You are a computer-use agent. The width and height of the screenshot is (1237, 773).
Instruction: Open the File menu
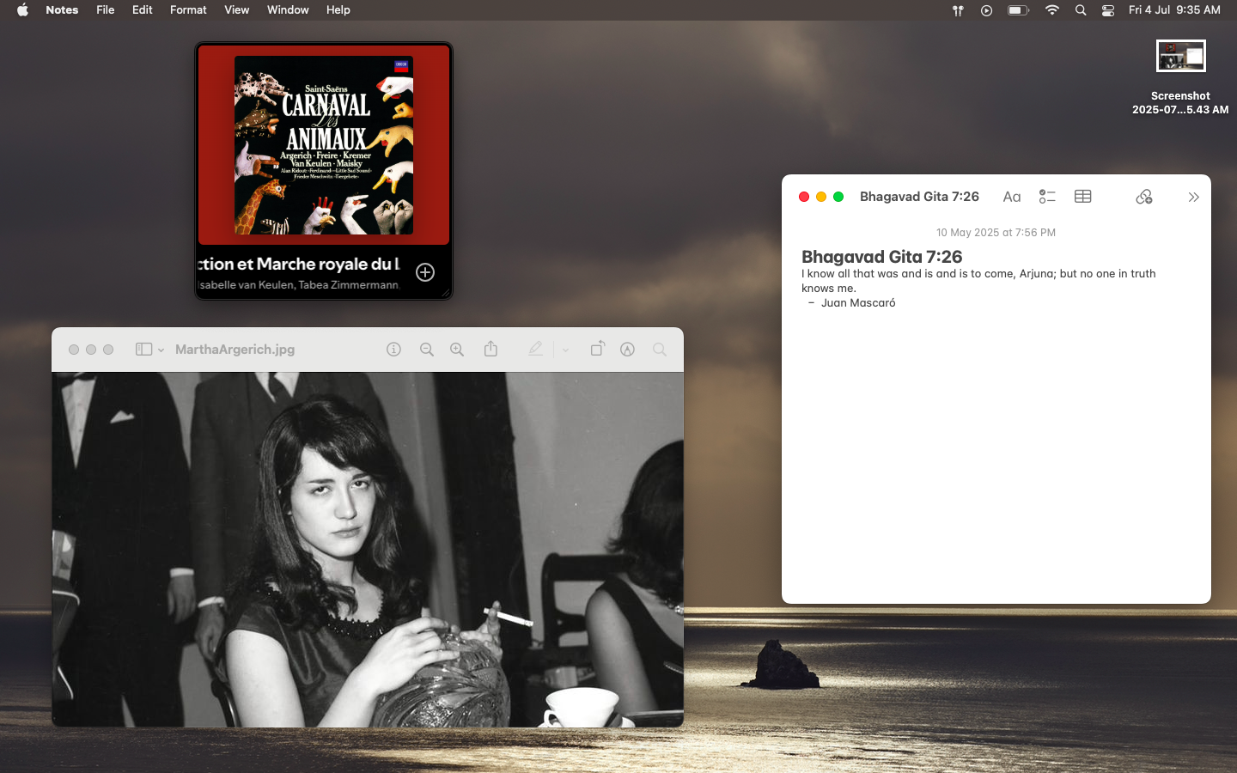106,10
